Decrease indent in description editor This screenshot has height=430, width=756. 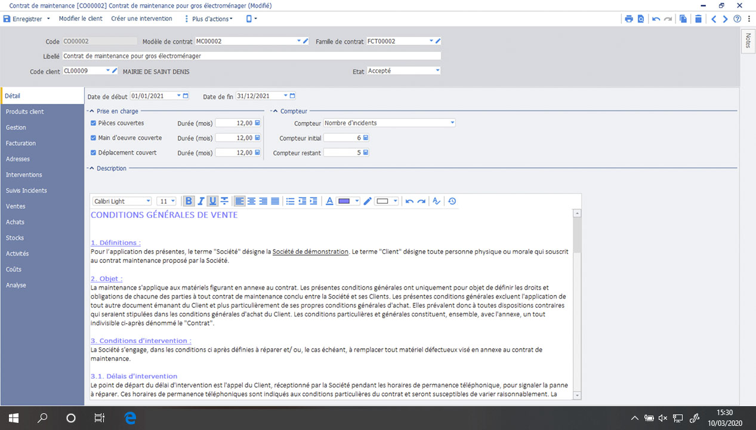click(x=302, y=201)
